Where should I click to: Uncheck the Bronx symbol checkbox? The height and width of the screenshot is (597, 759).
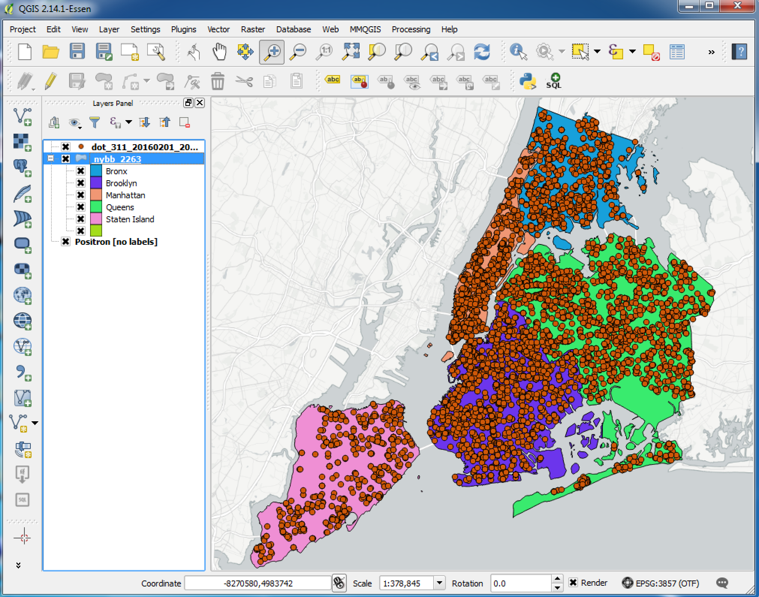click(x=81, y=171)
